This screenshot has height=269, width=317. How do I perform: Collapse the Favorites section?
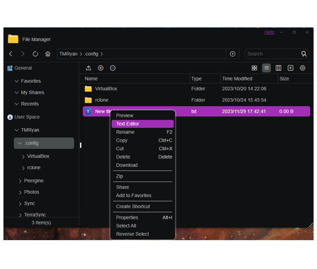(17, 81)
